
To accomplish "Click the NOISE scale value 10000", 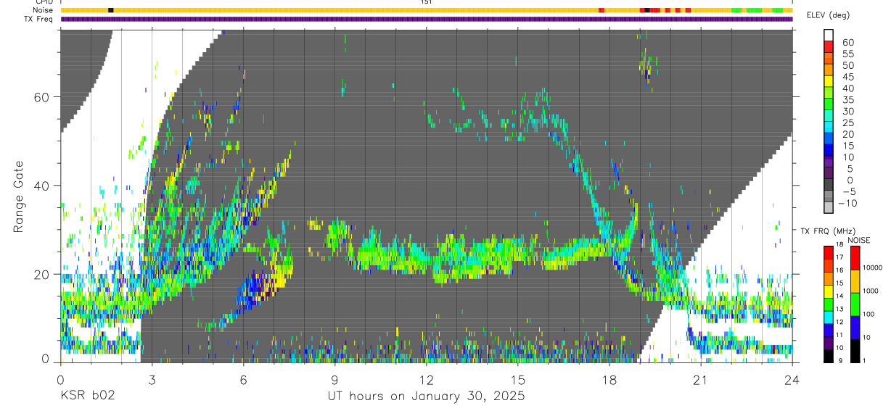I will [873, 267].
